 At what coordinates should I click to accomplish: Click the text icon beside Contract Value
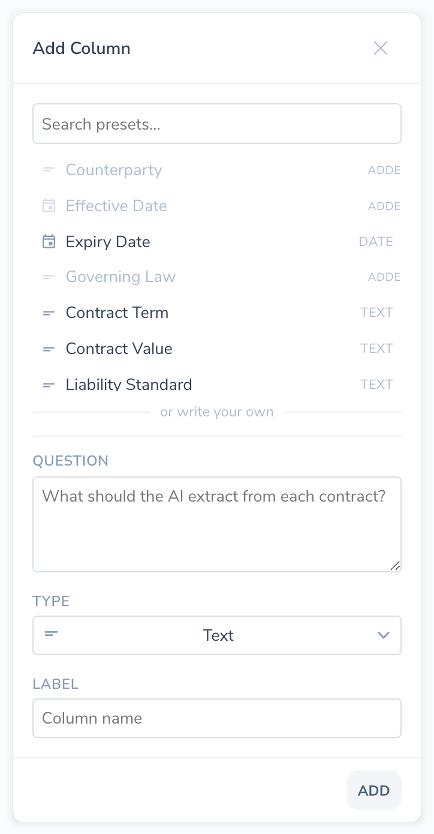[x=49, y=349]
